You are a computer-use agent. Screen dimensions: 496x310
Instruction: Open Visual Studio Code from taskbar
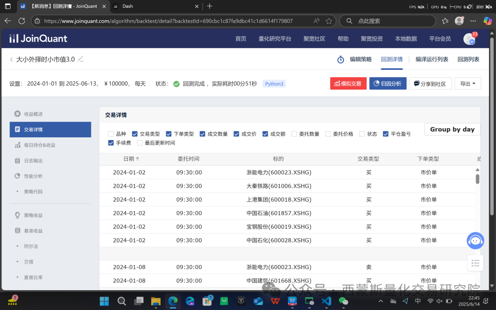pyautogui.click(x=327, y=301)
